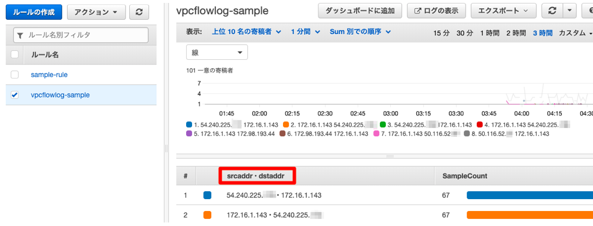Expand the 1 分間 period selector
The height and width of the screenshot is (226, 593).
306,32
